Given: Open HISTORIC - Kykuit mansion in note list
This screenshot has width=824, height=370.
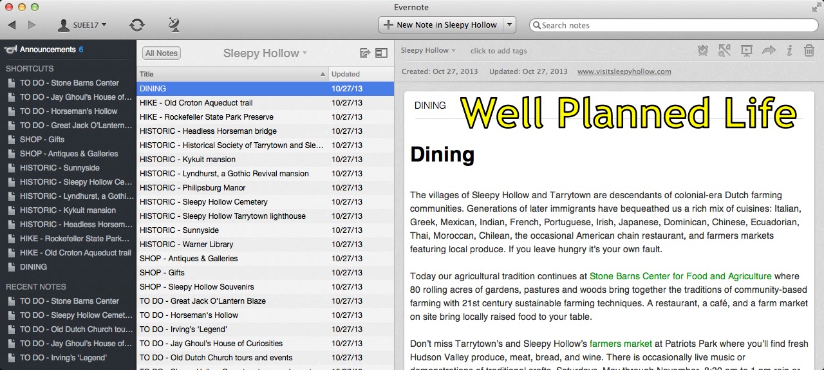Looking at the screenshot, I should point(265,160).
